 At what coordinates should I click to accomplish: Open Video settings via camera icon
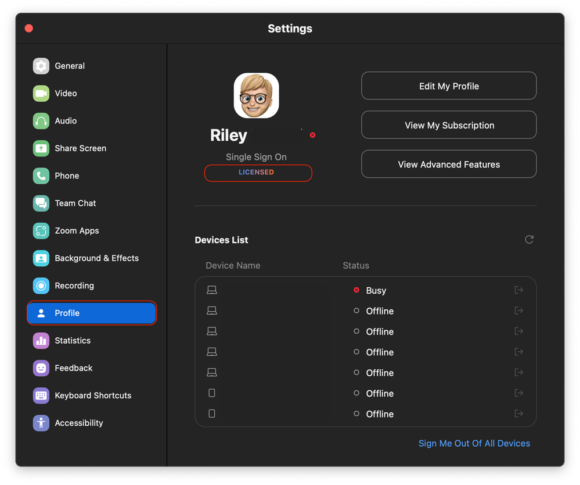[x=41, y=94]
